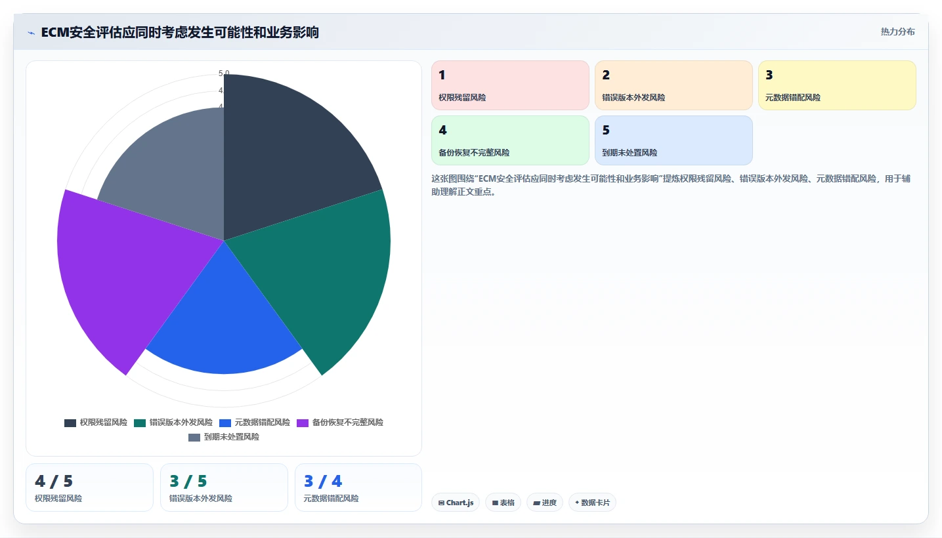The image size is (942, 538).
Task: Select orange card 2 错误版本外发风险
Action: click(x=674, y=85)
